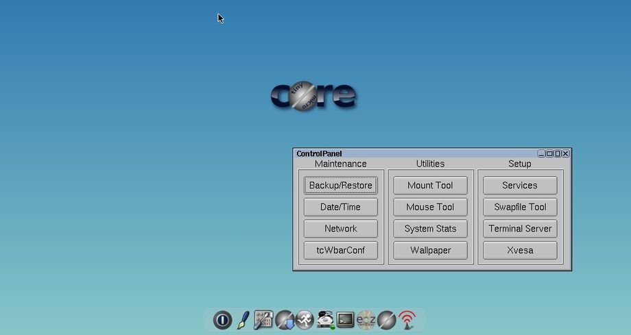Viewport: 631px width, 335px height.
Task: Open the red Wifi antenna icon
Action: pos(407,320)
